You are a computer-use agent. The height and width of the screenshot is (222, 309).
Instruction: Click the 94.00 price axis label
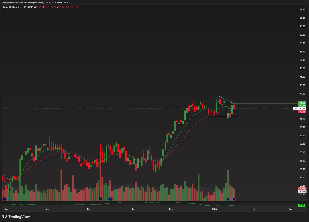pos(302,10)
